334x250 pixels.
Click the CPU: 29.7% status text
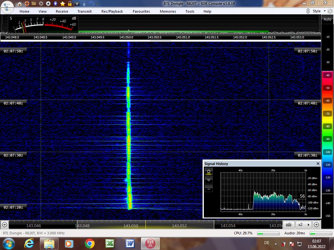(243, 233)
